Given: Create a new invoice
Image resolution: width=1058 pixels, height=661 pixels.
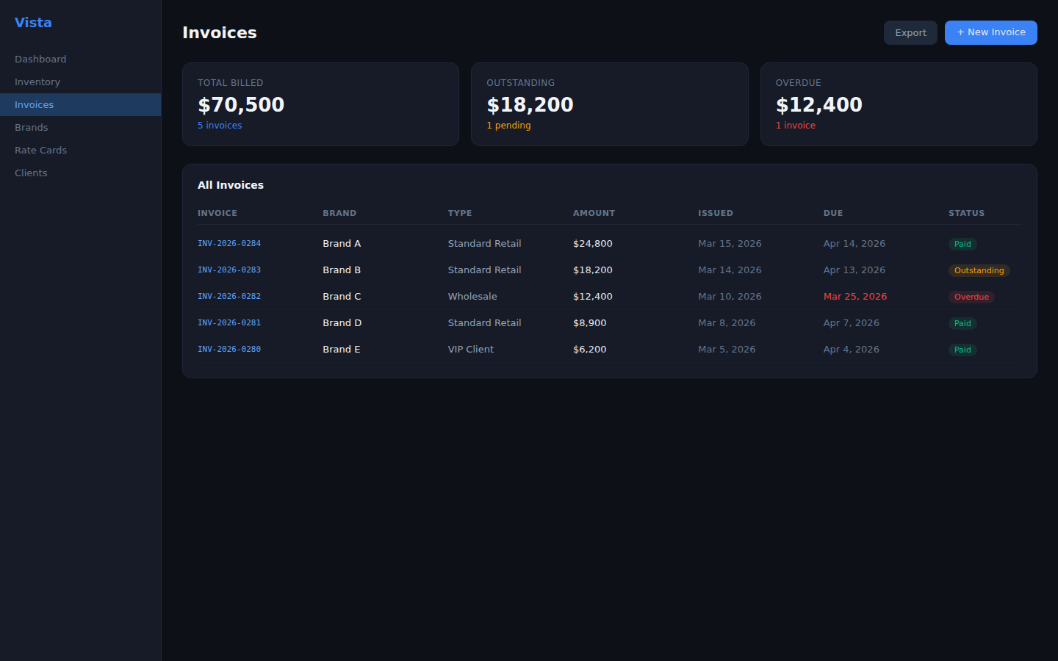Looking at the screenshot, I should (990, 32).
